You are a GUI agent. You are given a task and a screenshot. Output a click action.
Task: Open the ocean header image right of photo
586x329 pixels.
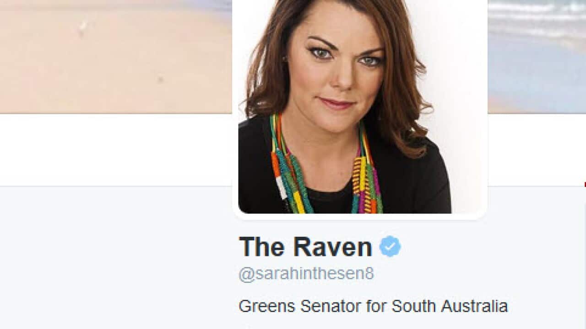pyautogui.click(x=537, y=57)
